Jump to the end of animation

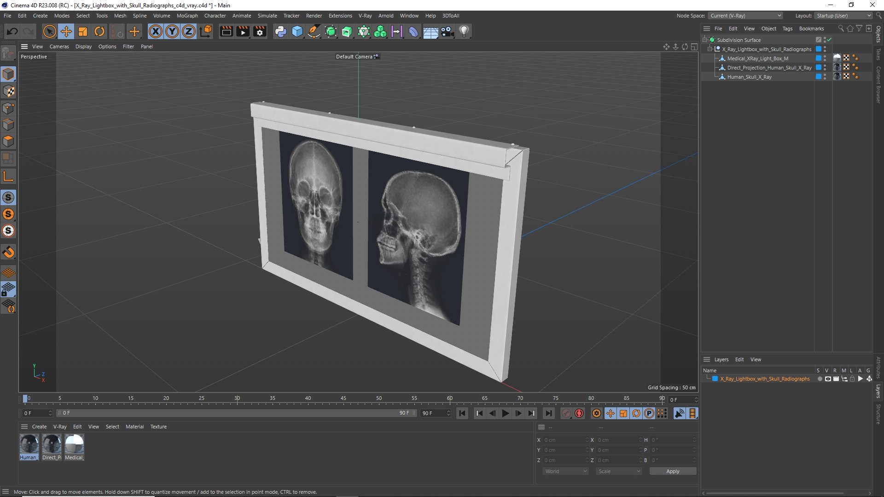pyautogui.click(x=548, y=413)
